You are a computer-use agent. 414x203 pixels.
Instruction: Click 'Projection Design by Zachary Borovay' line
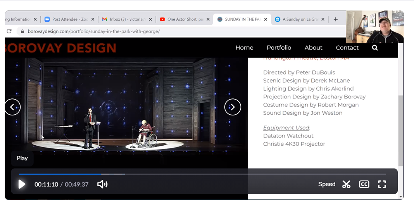click(x=314, y=97)
